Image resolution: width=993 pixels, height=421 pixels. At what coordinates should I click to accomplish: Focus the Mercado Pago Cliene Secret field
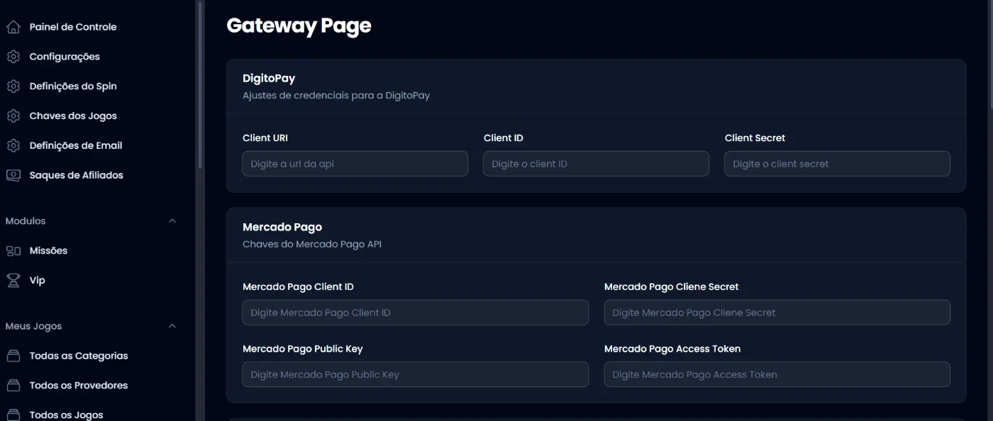pyautogui.click(x=777, y=313)
